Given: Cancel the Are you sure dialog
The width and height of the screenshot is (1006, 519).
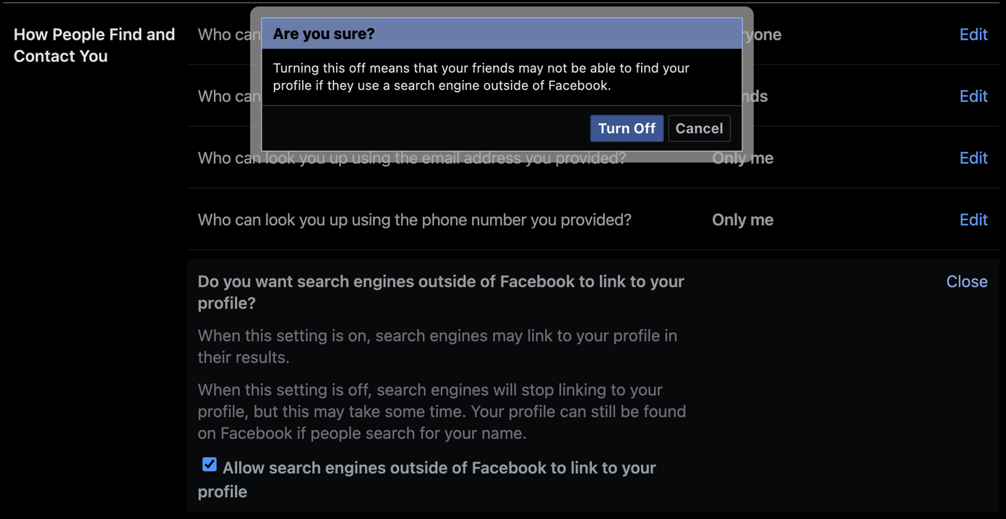Looking at the screenshot, I should tap(699, 128).
